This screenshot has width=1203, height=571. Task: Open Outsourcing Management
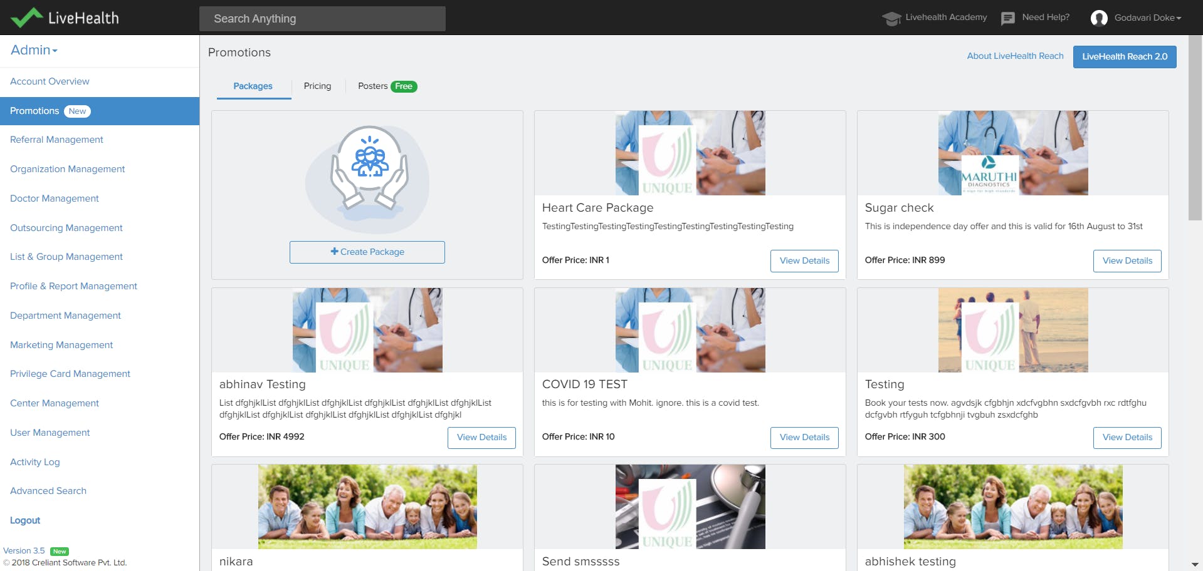click(66, 228)
